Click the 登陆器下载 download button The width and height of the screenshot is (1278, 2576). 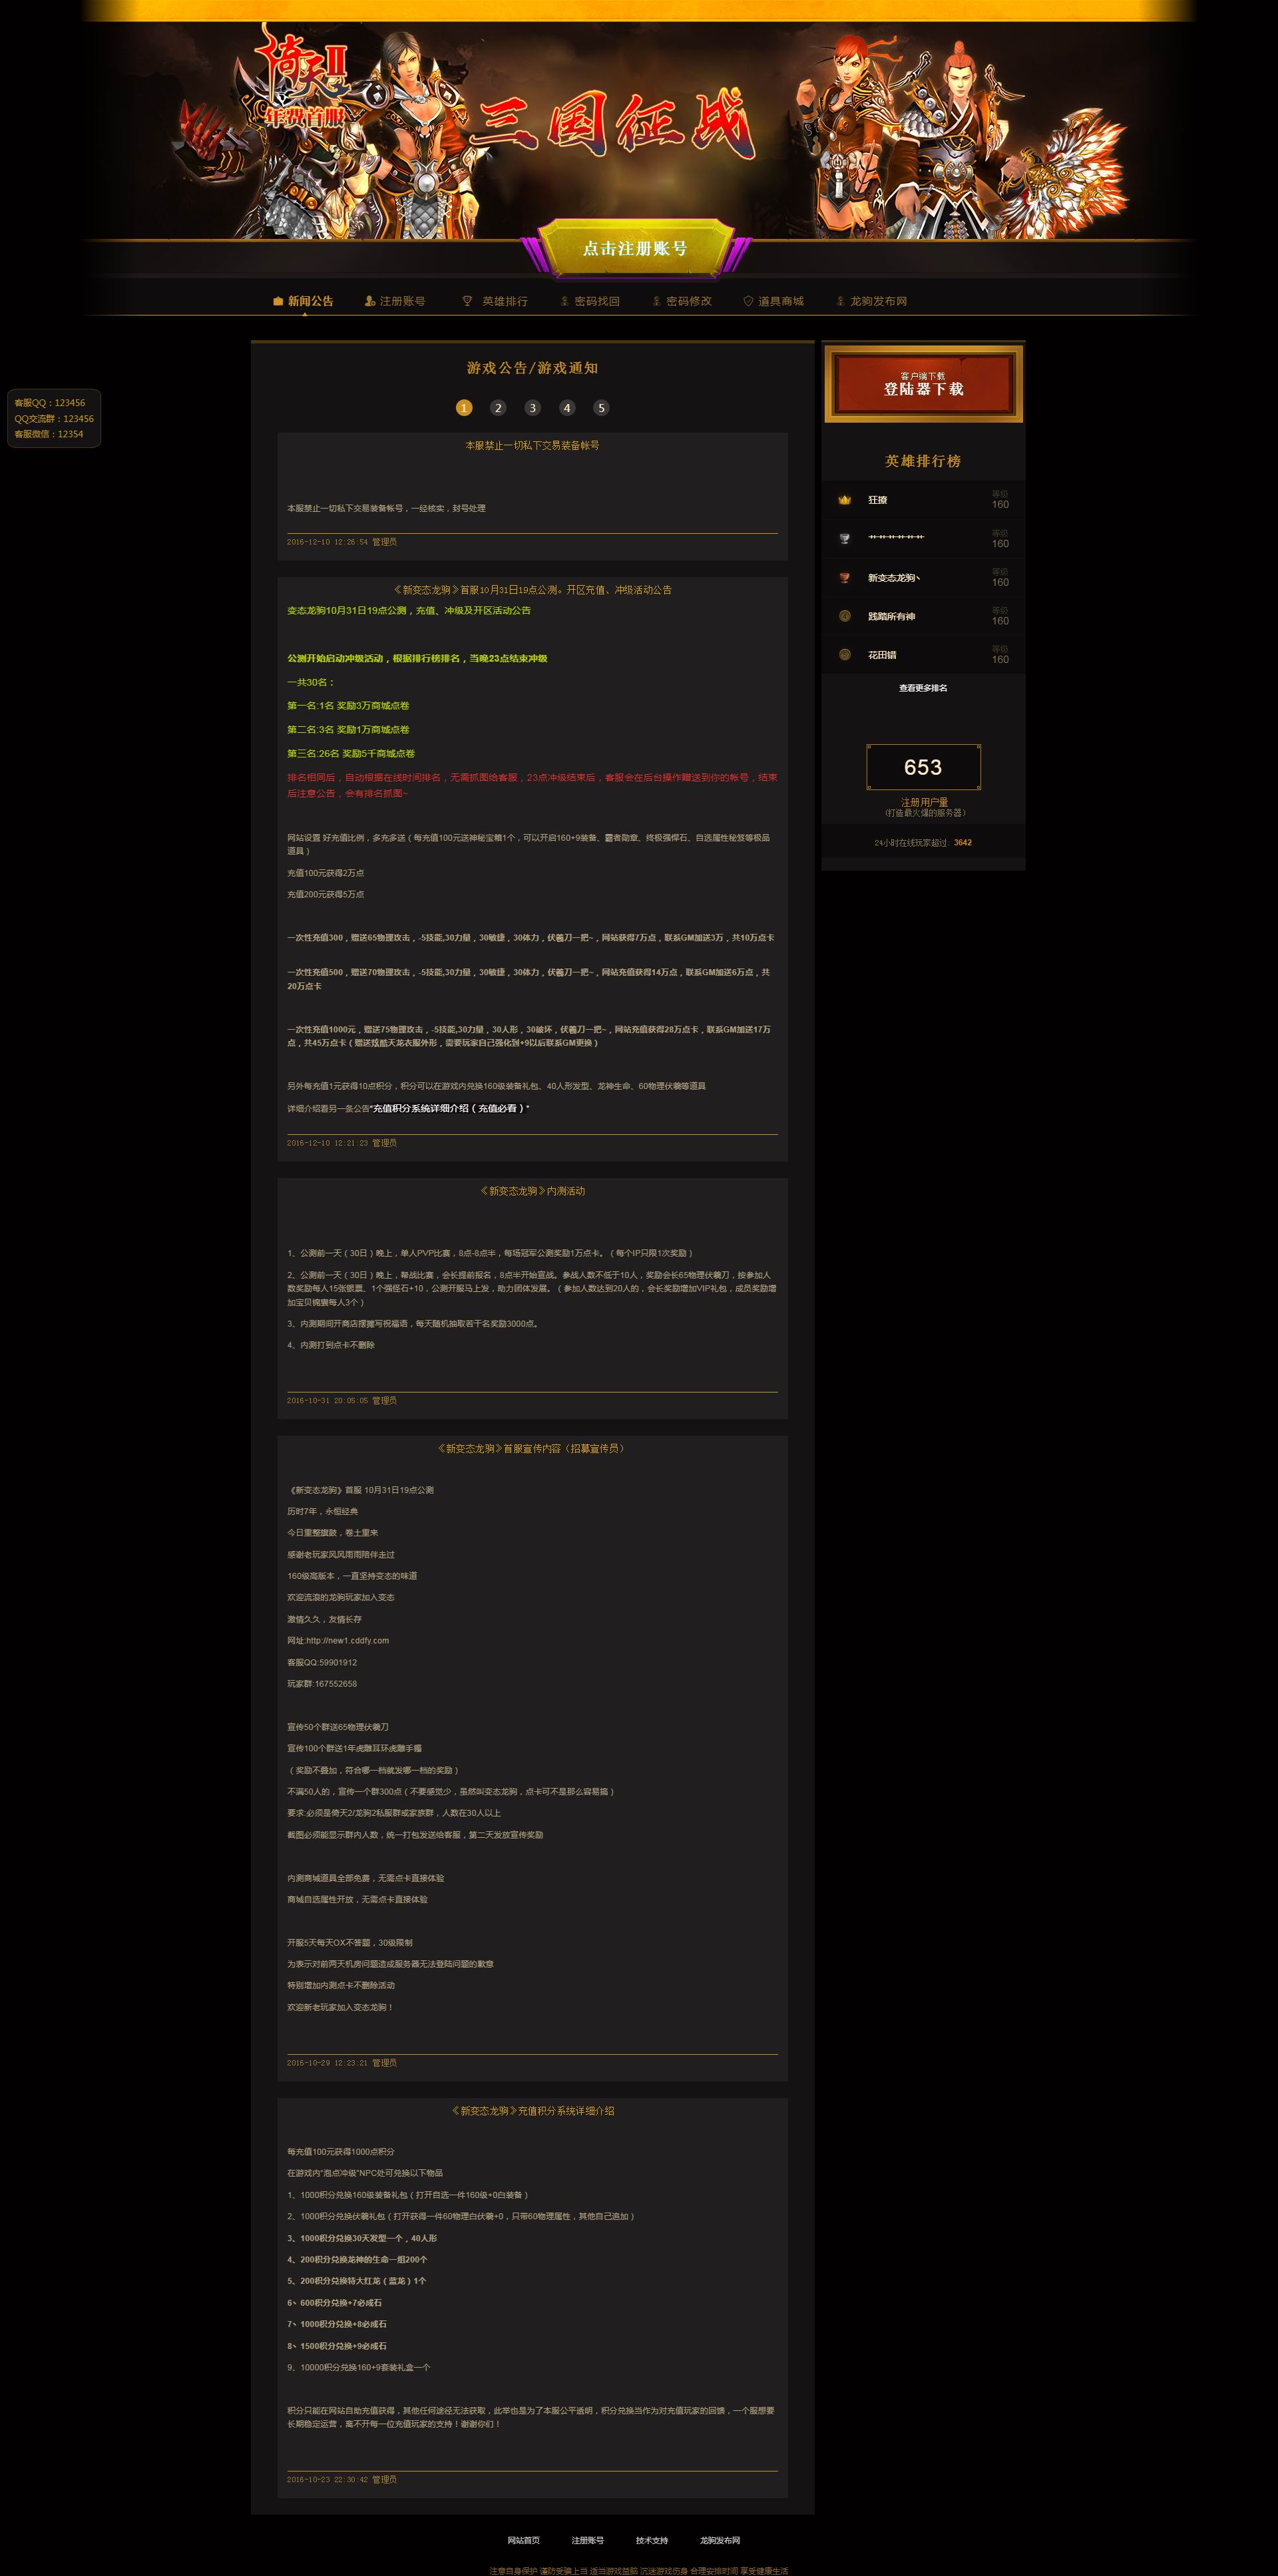(923, 384)
